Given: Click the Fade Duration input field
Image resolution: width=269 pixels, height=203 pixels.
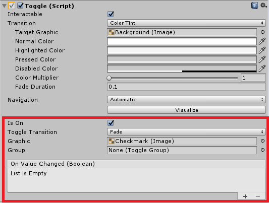Looking at the screenshot, I should 186,87.
